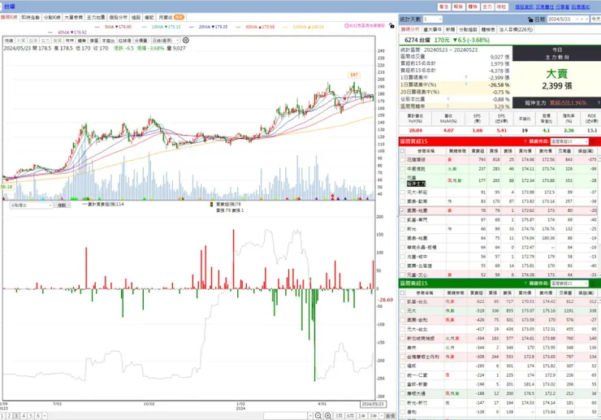This screenshot has height=420, width=601.
Task: Click the 今天 button
Action: (595, 19)
